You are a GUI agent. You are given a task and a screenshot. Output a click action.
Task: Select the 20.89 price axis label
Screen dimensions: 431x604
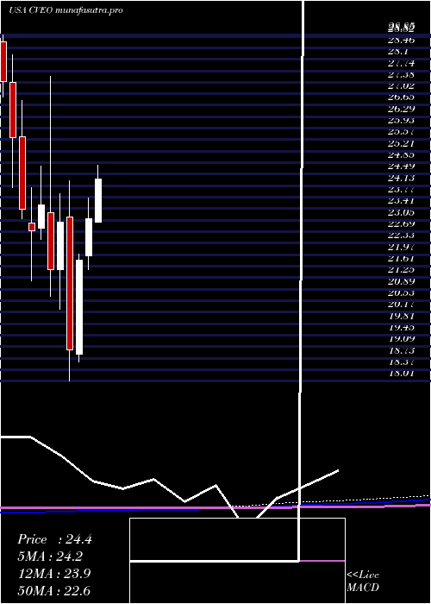click(x=401, y=281)
